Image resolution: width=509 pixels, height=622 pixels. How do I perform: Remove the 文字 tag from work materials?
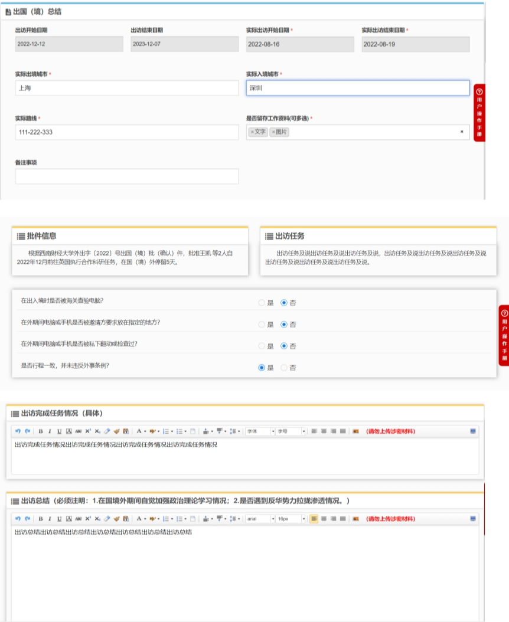[x=252, y=132]
